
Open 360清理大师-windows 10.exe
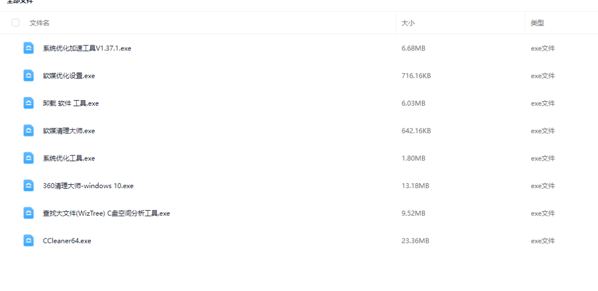point(88,186)
